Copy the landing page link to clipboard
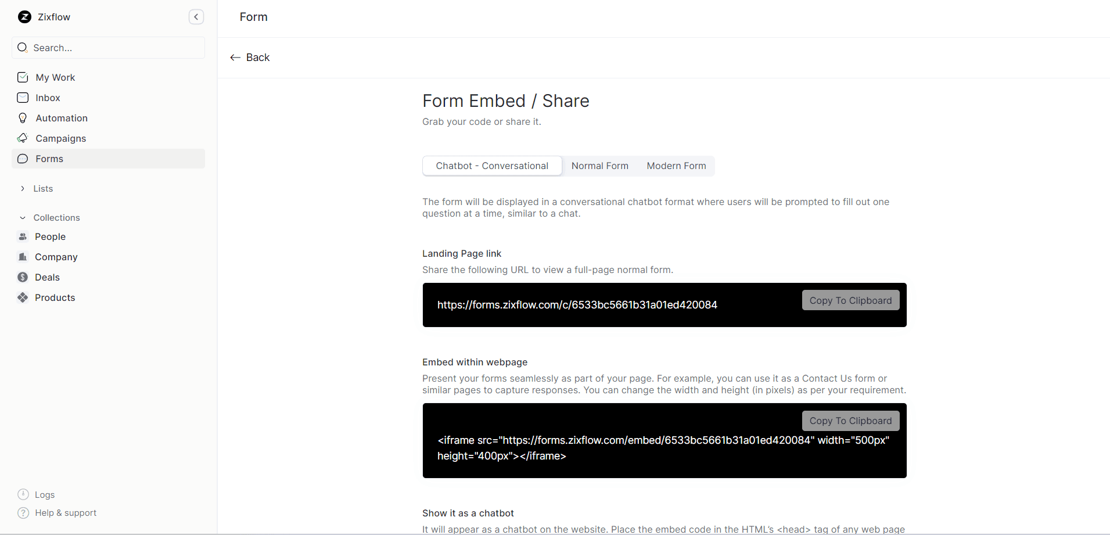The image size is (1110, 535). coord(850,300)
